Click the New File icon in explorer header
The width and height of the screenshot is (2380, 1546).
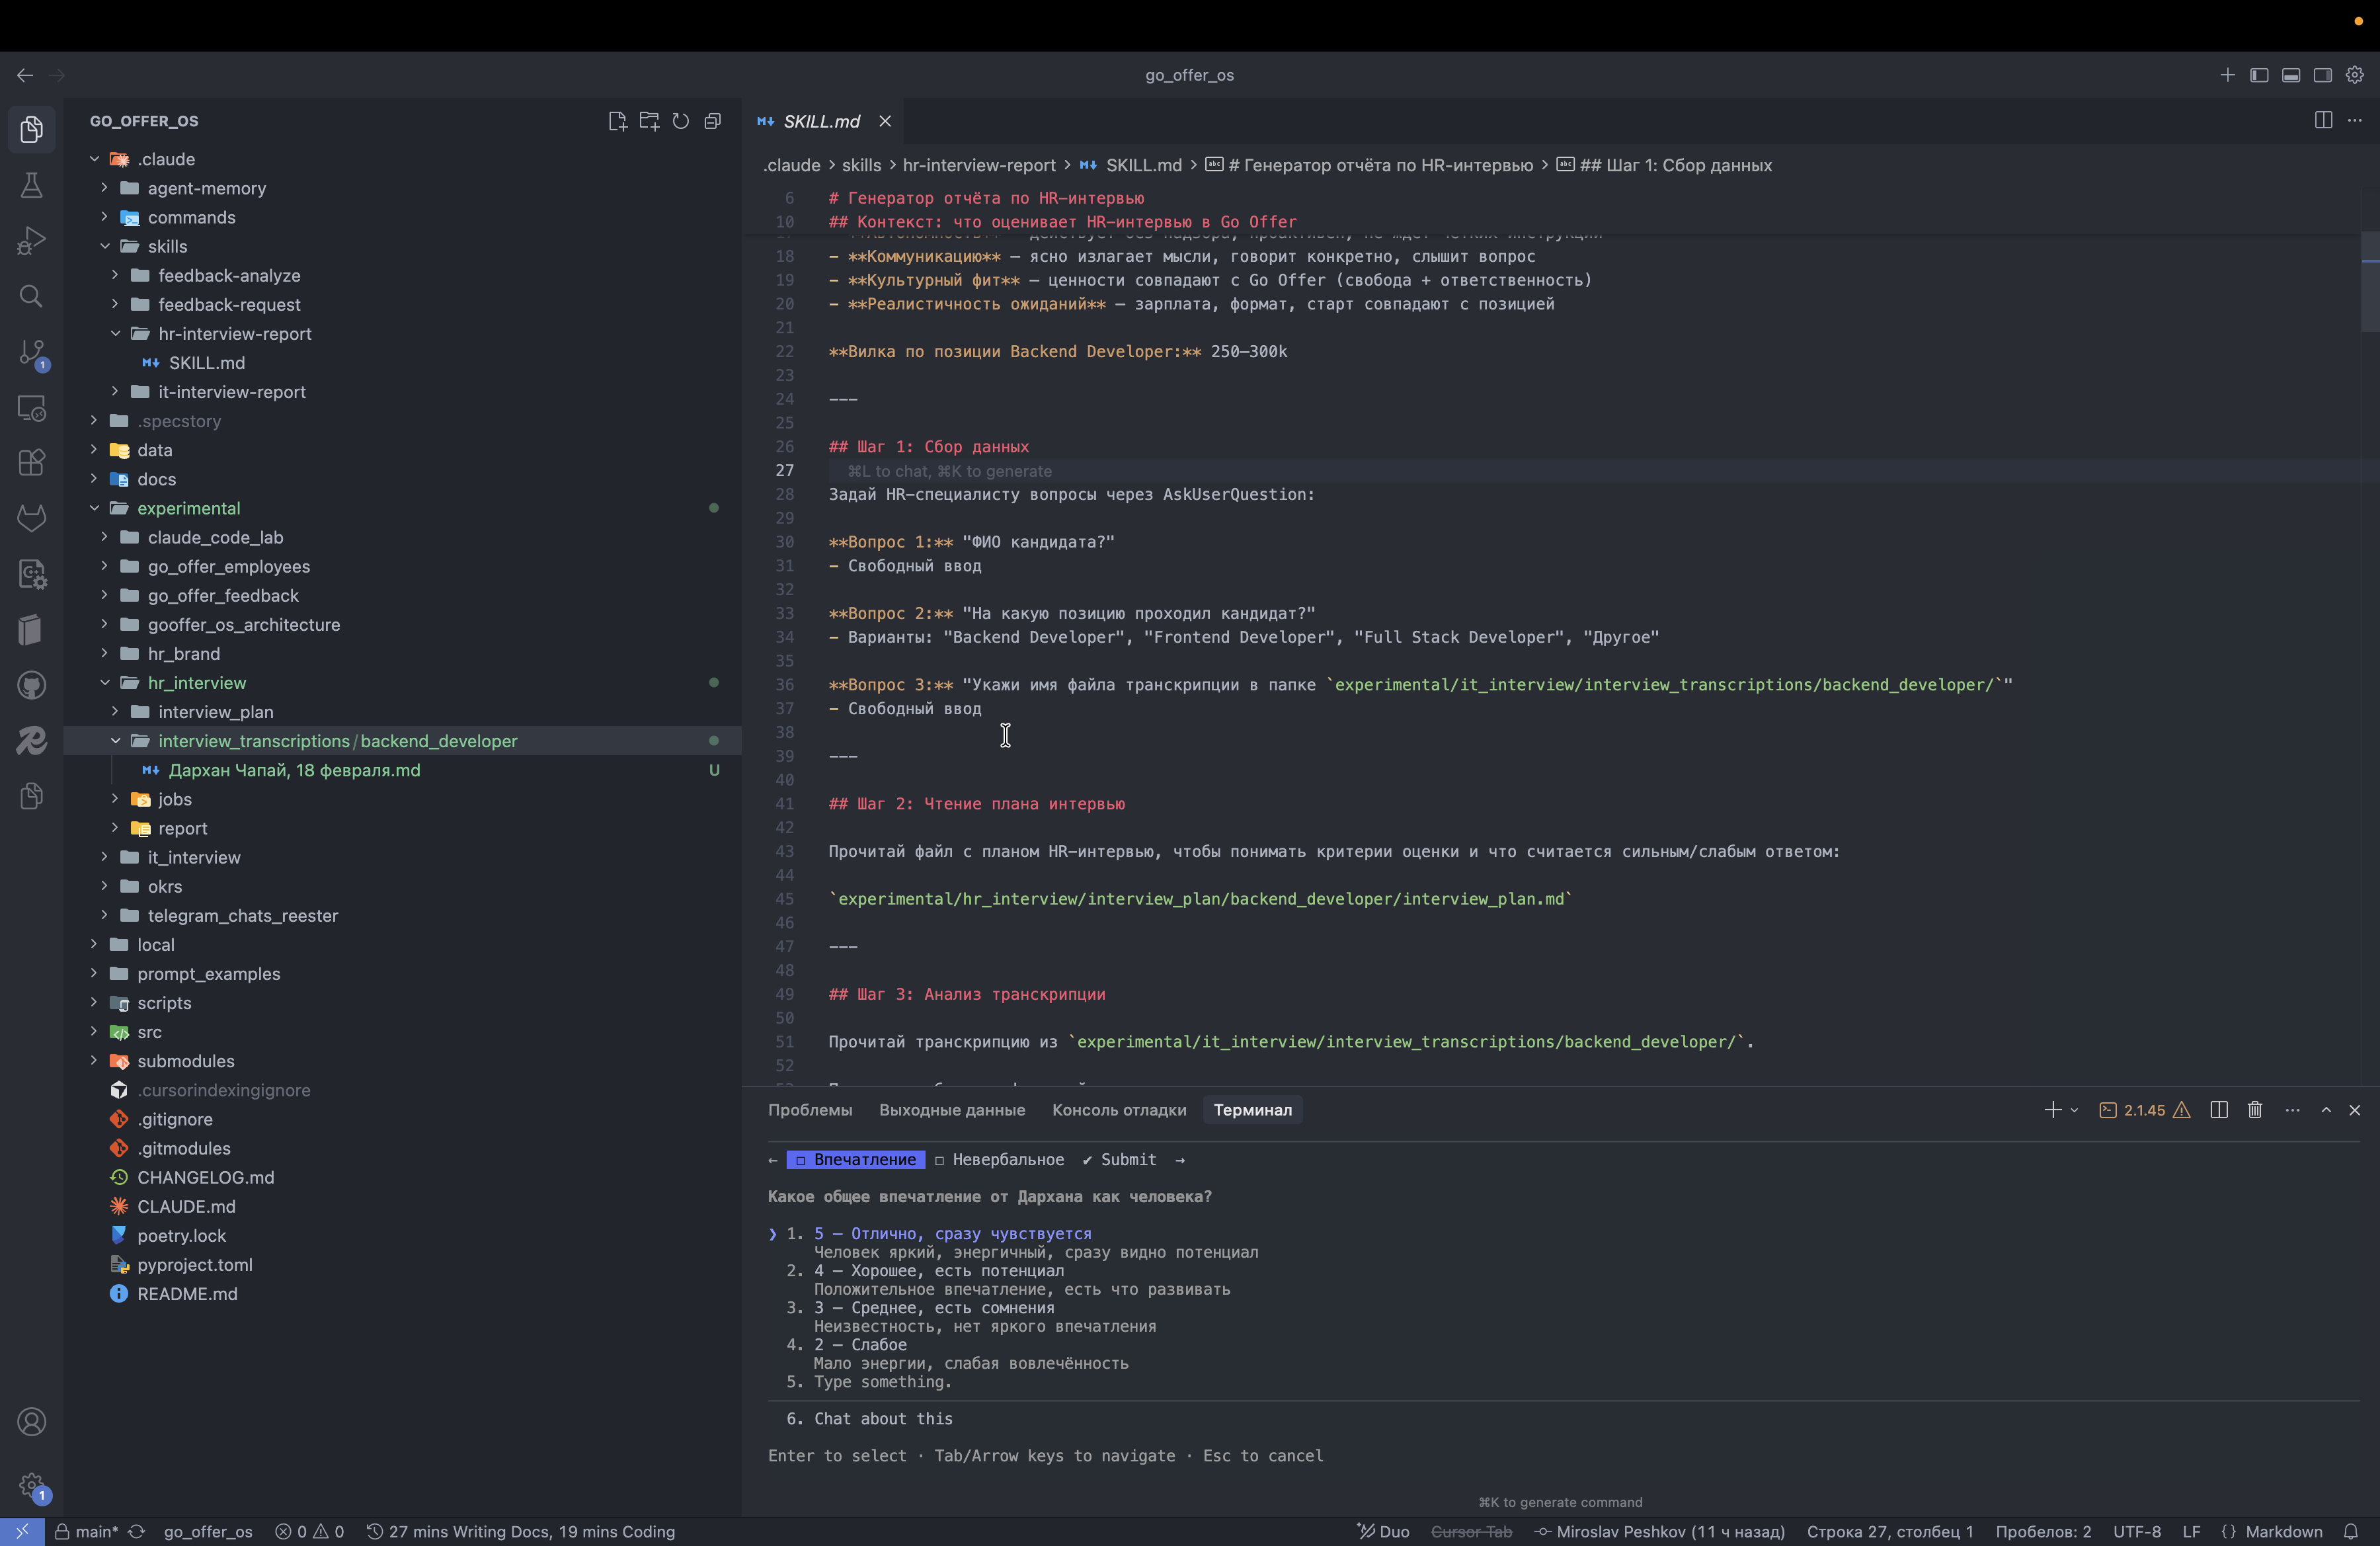coord(617,121)
